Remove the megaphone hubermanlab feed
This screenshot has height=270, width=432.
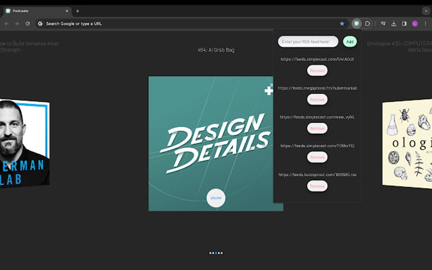pos(317,99)
